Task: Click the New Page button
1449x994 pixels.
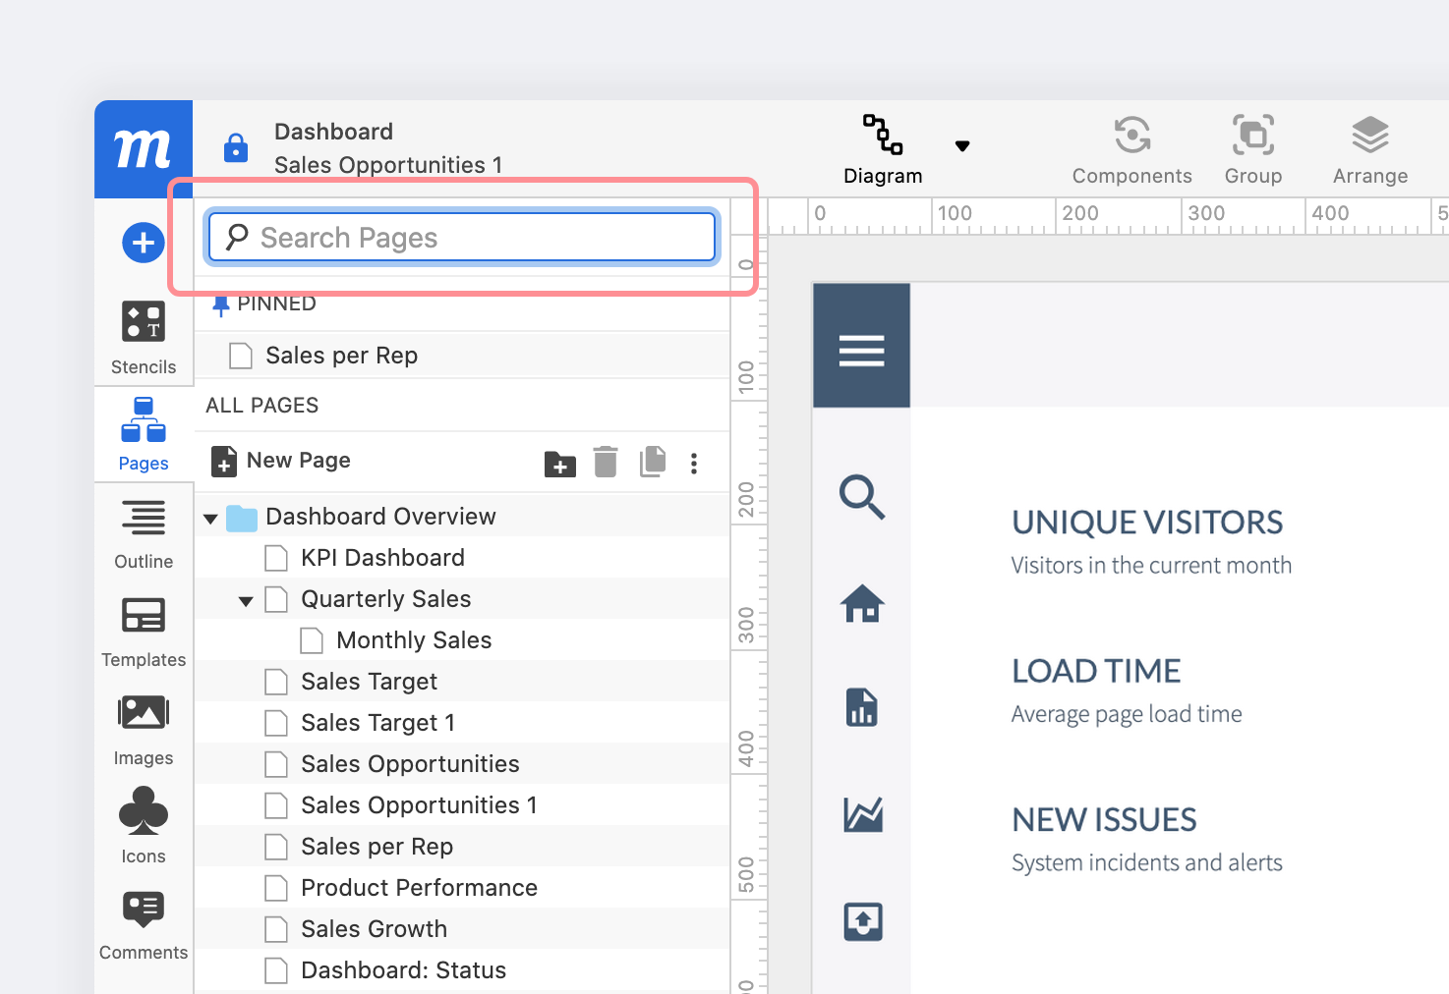Action: point(281,461)
